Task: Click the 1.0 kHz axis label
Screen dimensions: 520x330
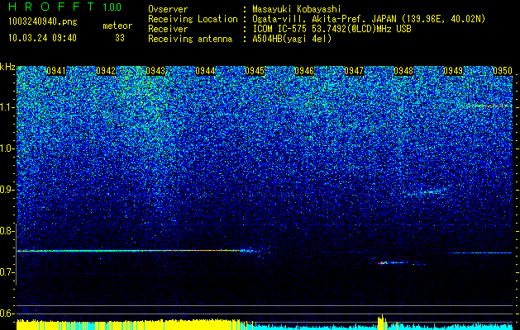Action: (x=7, y=148)
